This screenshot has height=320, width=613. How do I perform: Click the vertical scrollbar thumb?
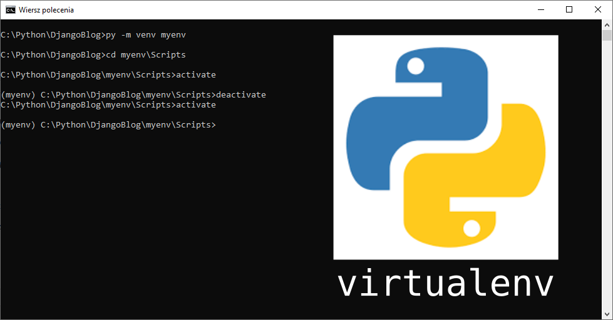[x=607, y=36]
